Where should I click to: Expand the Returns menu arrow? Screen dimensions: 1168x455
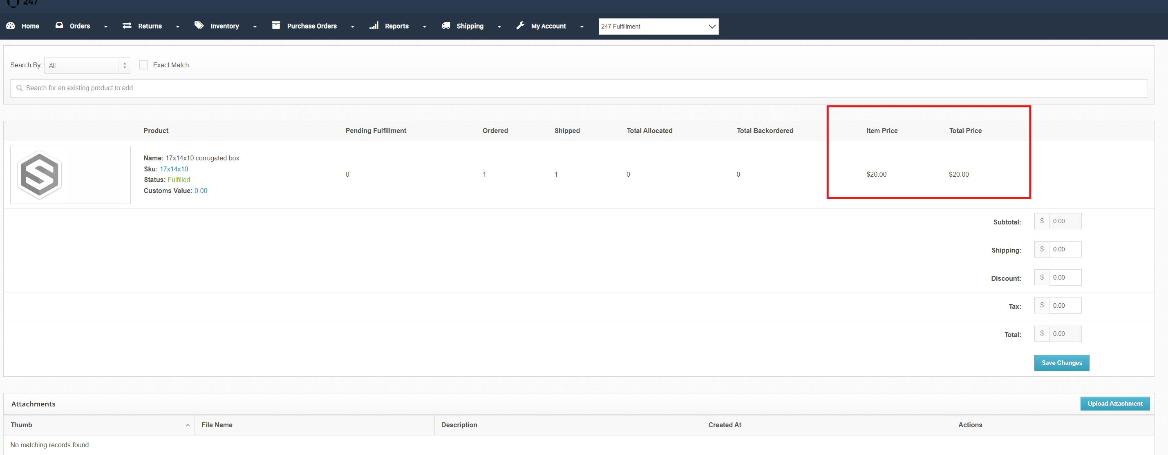pyautogui.click(x=178, y=27)
